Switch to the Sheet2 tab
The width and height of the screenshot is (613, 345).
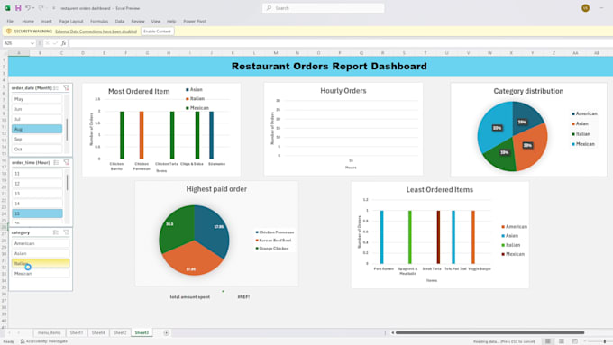120,333
